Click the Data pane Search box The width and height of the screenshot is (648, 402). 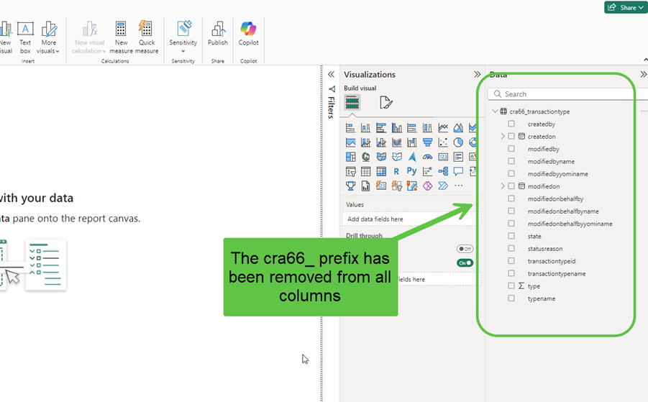[x=567, y=93]
